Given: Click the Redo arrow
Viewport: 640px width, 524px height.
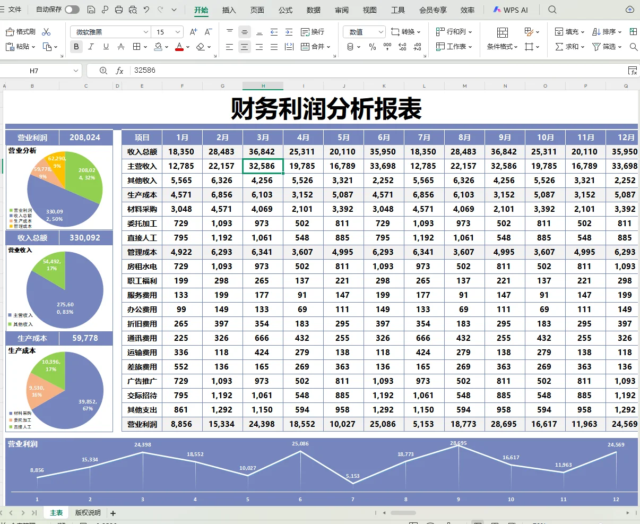Looking at the screenshot, I should (x=160, y=10).
